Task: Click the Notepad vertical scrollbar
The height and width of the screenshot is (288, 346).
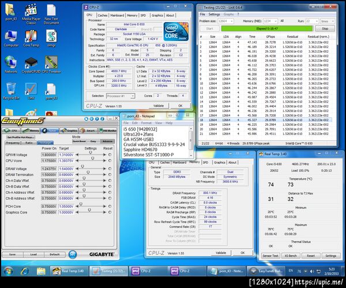Action: [x=191, y=141]
